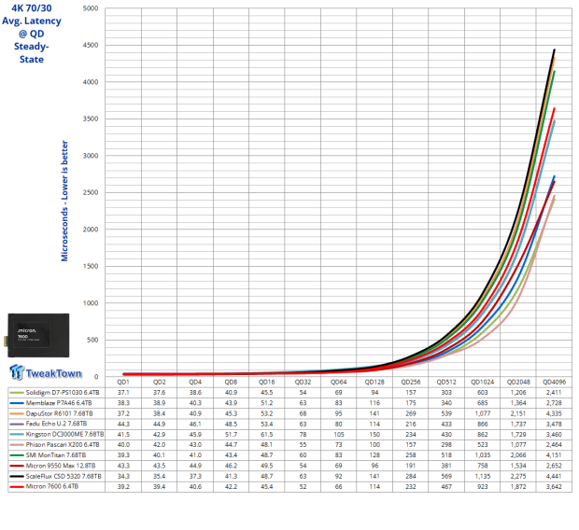Image resolution: width=579 pixels, height=530 pixels.
Task: Click the 3,642 value in Micron 7600 row
Action: point(554,487)
